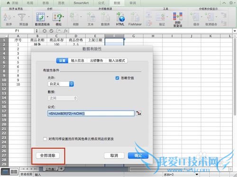Screen dimensions: 237x177
Task: Click the 取消 button
Action: (x=114, y=156)
